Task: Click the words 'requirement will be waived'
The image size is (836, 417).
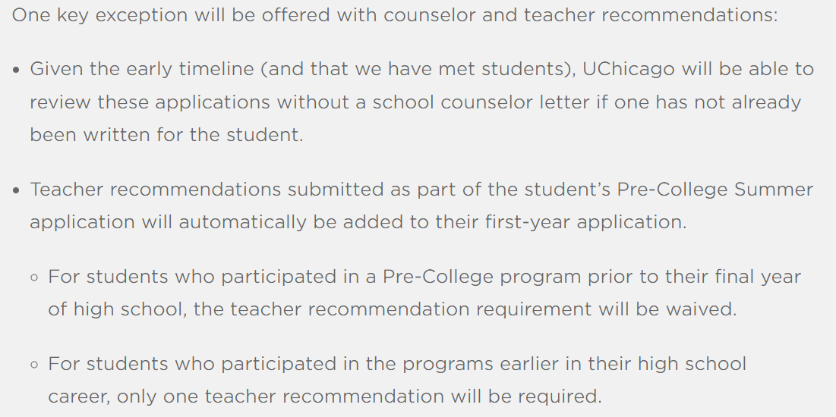Action: point(604,309)
